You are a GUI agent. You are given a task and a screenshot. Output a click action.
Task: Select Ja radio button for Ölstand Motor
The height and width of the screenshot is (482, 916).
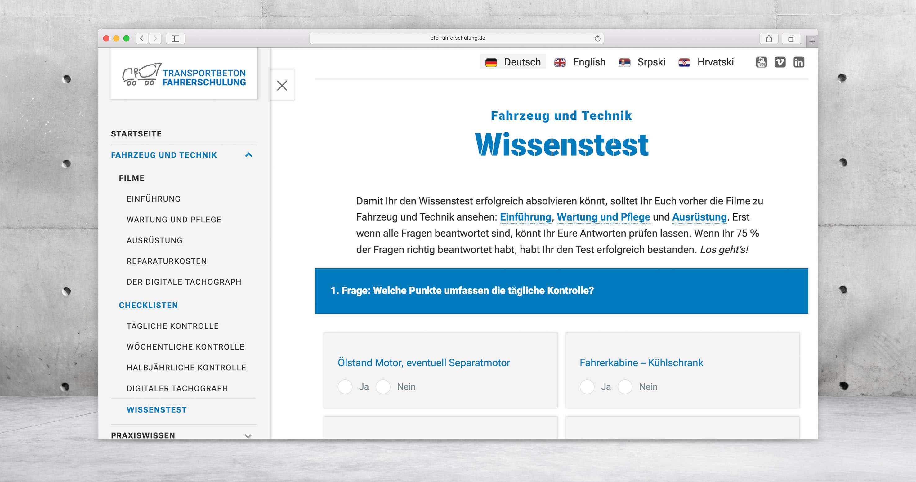pyautogui.click(x=345, y=386)
